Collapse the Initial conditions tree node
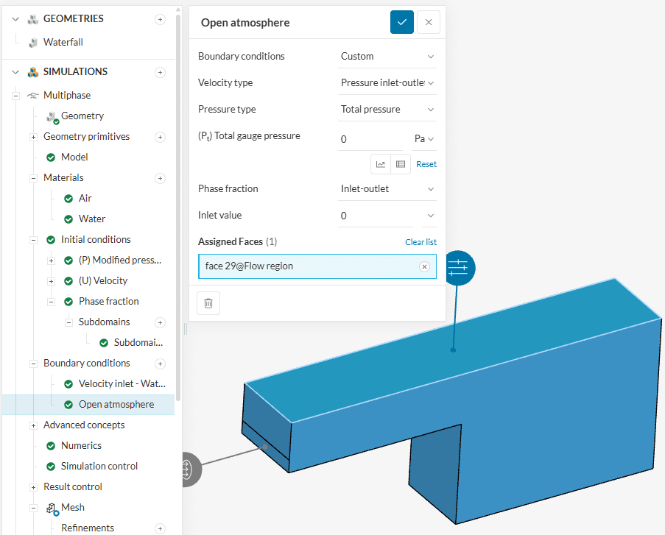This screenshot has height=535, width=665. (x=33, y=240)
